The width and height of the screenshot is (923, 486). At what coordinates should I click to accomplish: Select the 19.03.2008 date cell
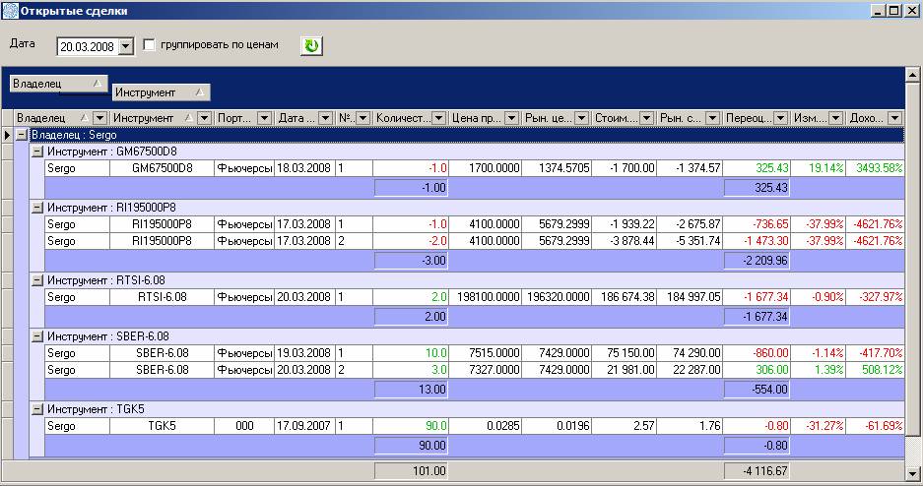304,352
